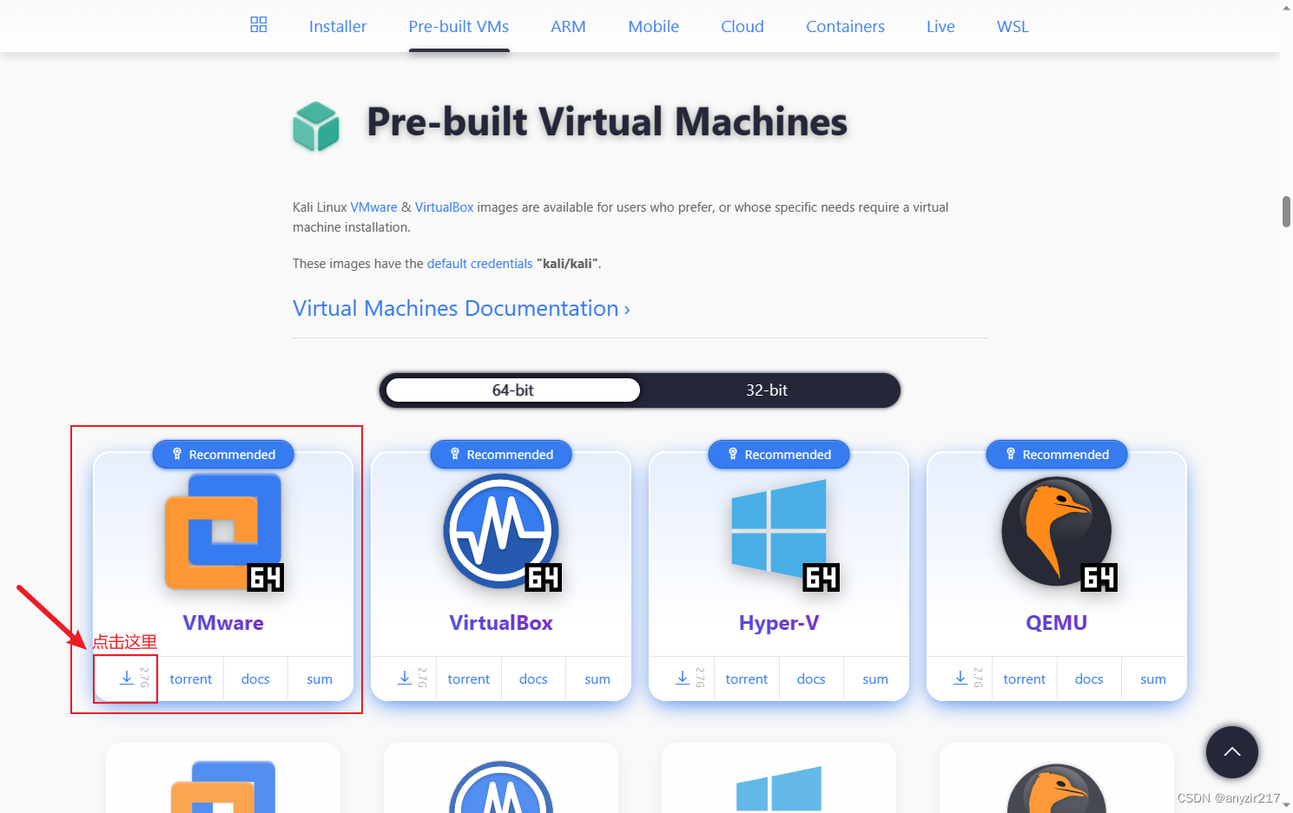Open the Containers tab

[845, 27]
